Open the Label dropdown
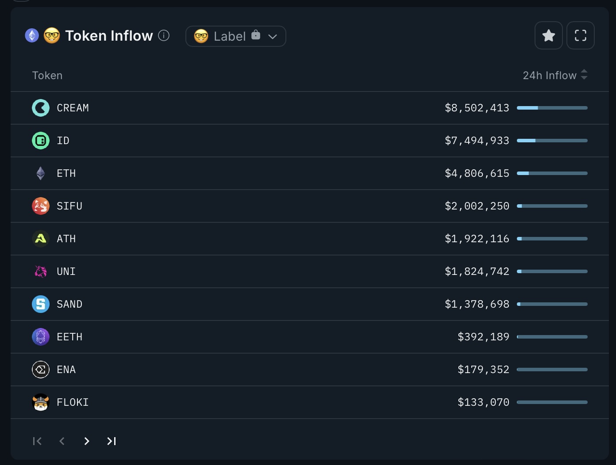This screenshot has width=616, height=465. (x=236, y=36)
